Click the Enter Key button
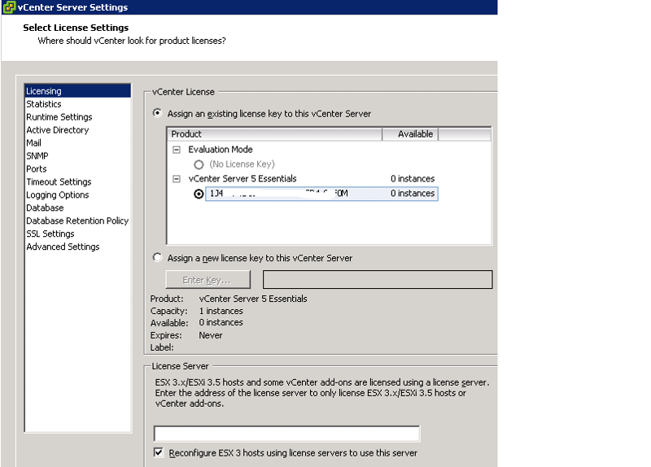 click(208, 280)
